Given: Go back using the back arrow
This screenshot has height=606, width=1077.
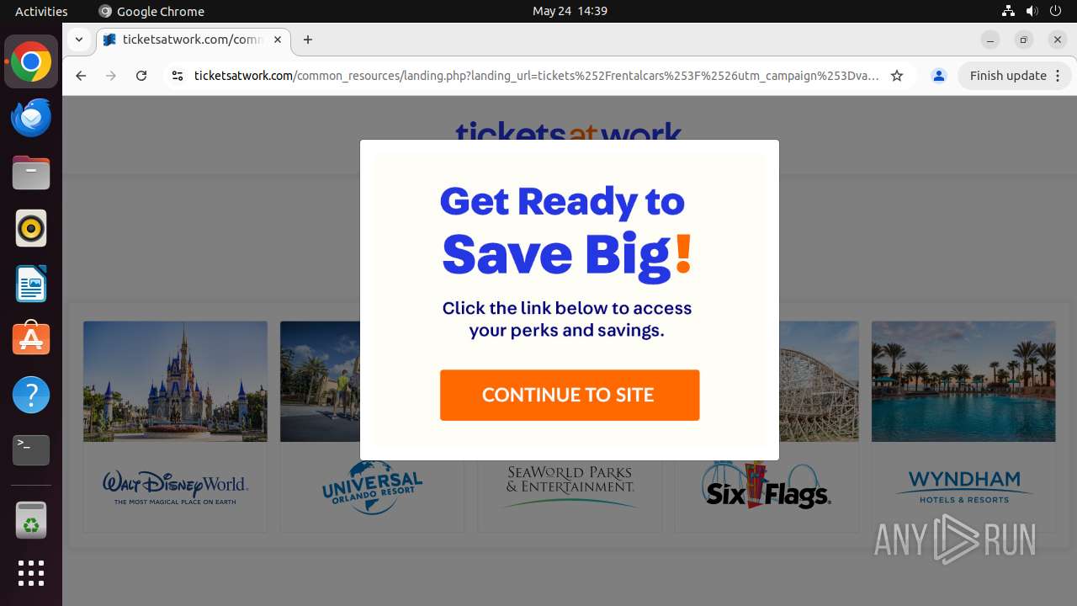Looking at the screenshot, I should (81, 76).
